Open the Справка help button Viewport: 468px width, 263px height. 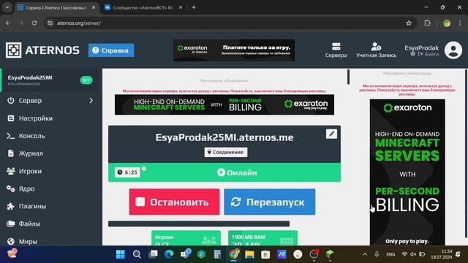tap(111, 50)
